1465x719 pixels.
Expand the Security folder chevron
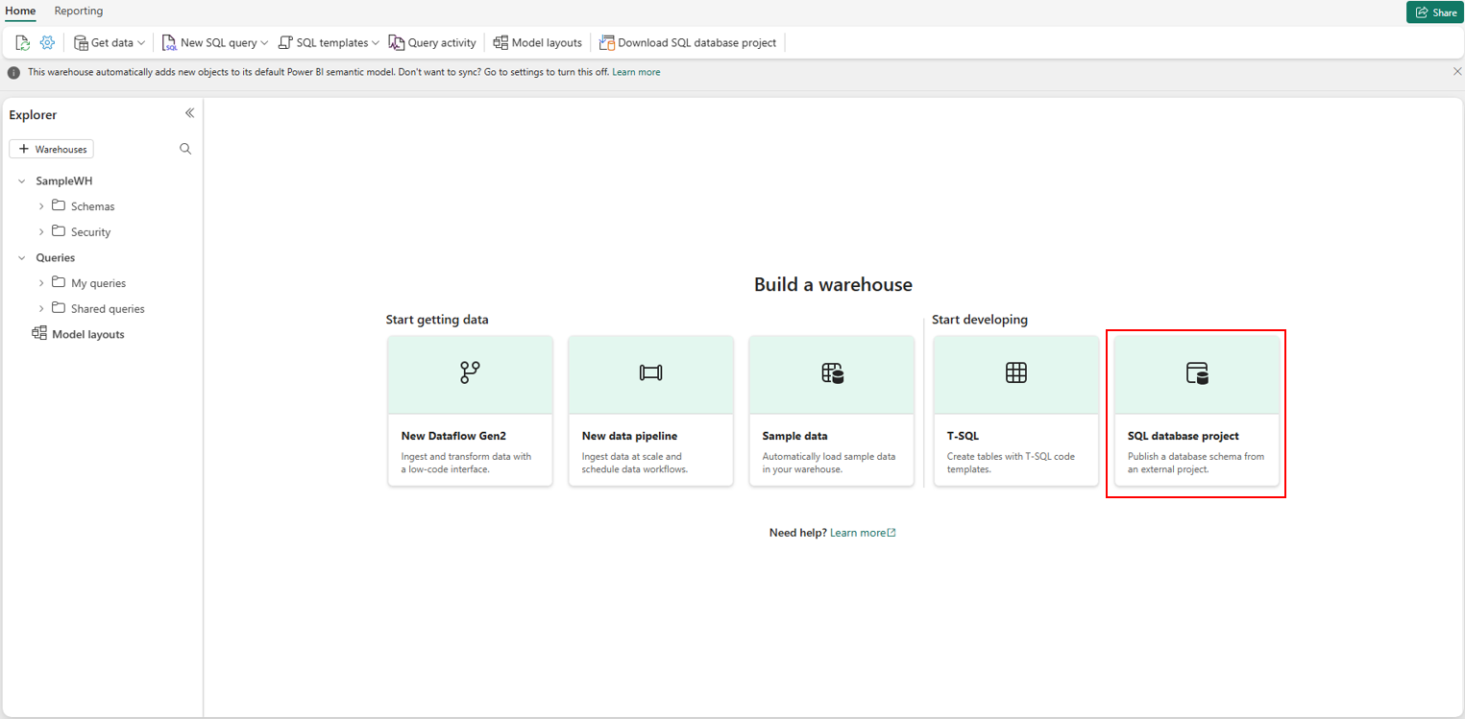(41, 232)
